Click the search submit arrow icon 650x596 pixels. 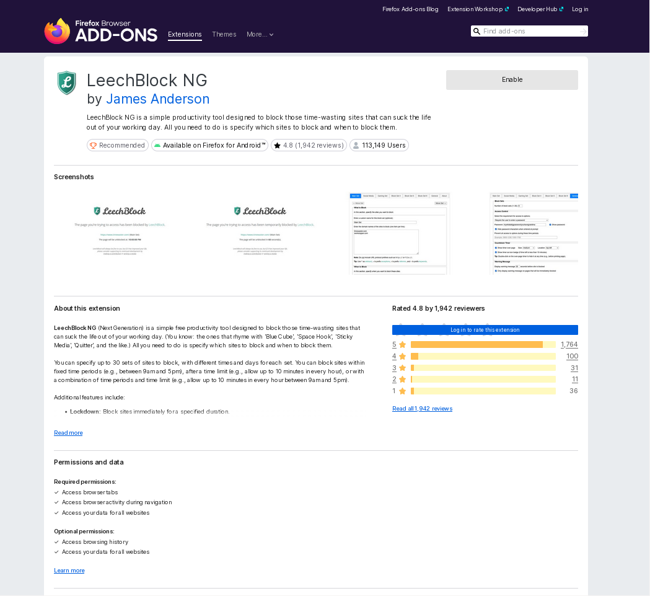582,32
